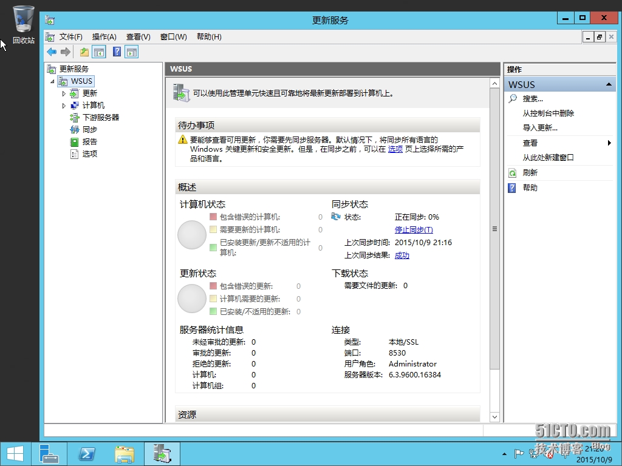Click the 选项 list icon in tree
Screen dimensions: 622x466
[74, 154]
